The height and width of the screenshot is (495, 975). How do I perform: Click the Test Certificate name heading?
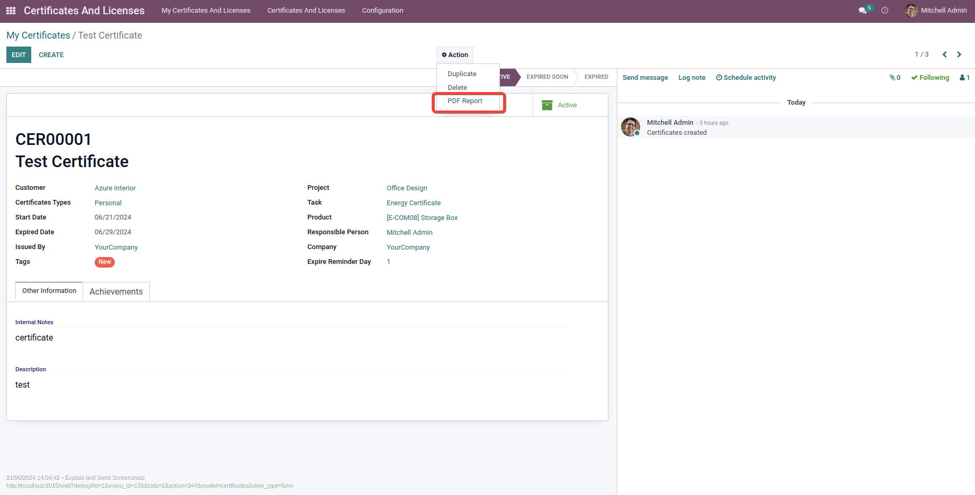tap(72, 162)
